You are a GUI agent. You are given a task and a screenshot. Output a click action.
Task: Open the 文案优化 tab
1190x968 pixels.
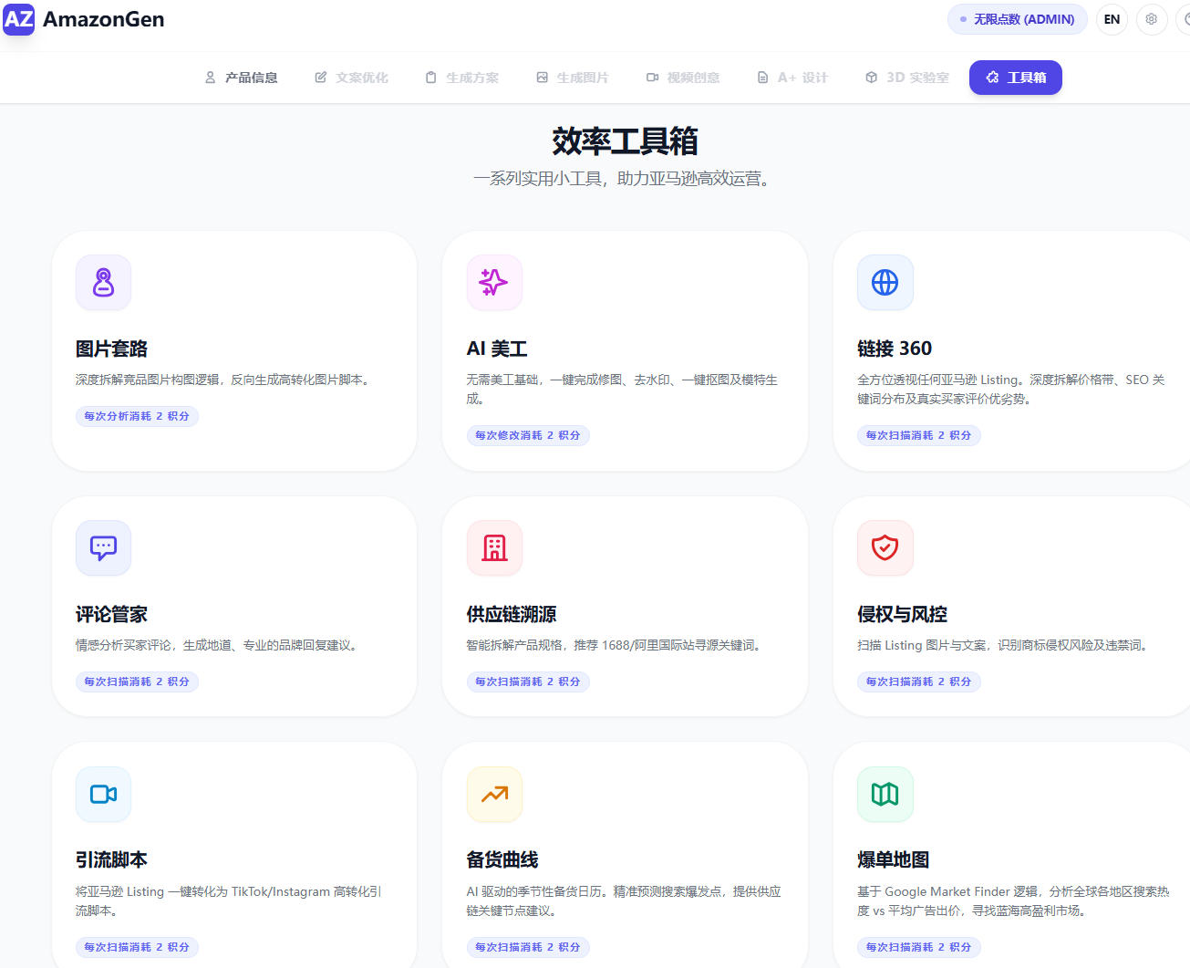(352, 78)
